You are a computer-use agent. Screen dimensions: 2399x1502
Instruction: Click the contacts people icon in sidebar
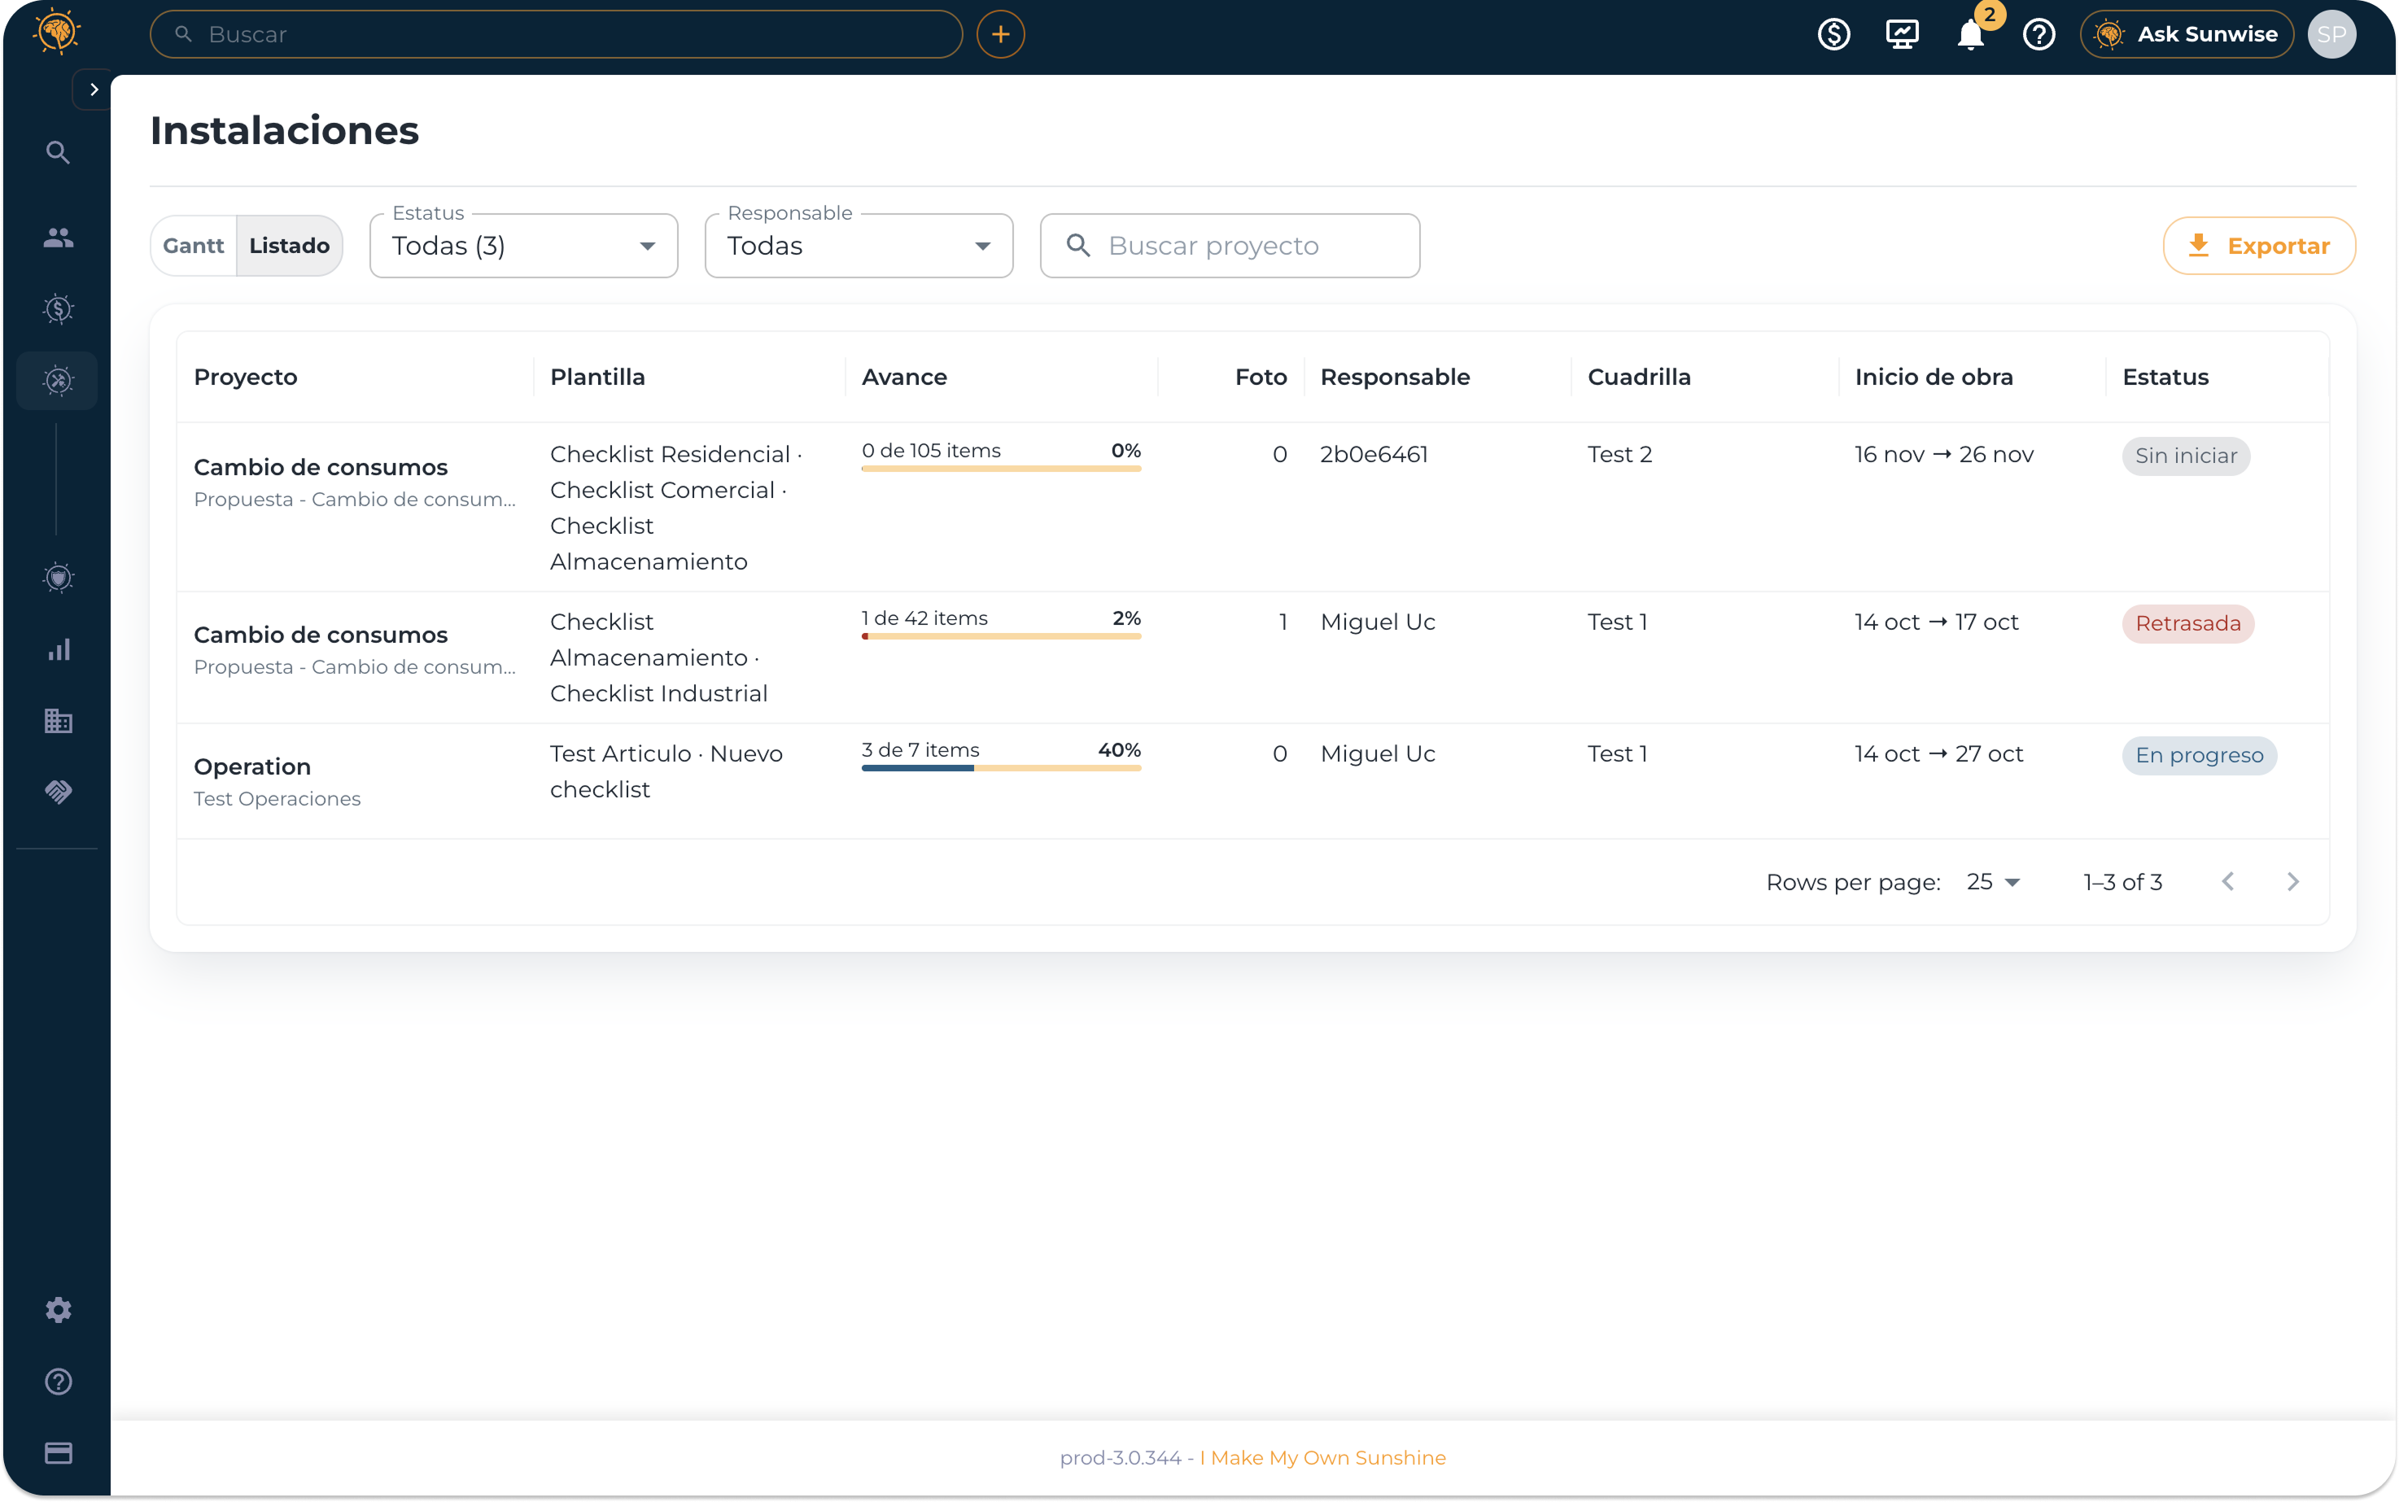(59, 238)
